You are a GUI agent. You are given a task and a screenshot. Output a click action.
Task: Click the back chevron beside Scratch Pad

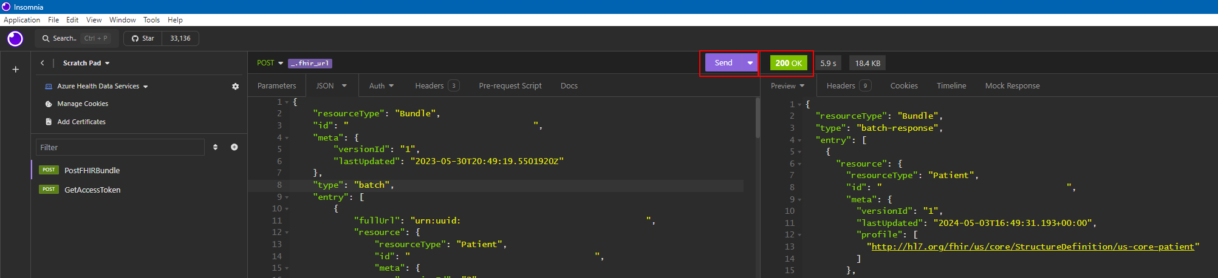pyautogui.click(x=42, y=63)
